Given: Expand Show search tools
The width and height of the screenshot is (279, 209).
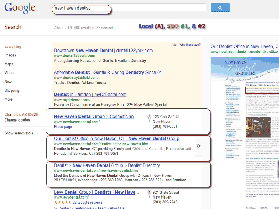Looking at the screenshot, I should [19, 133].
